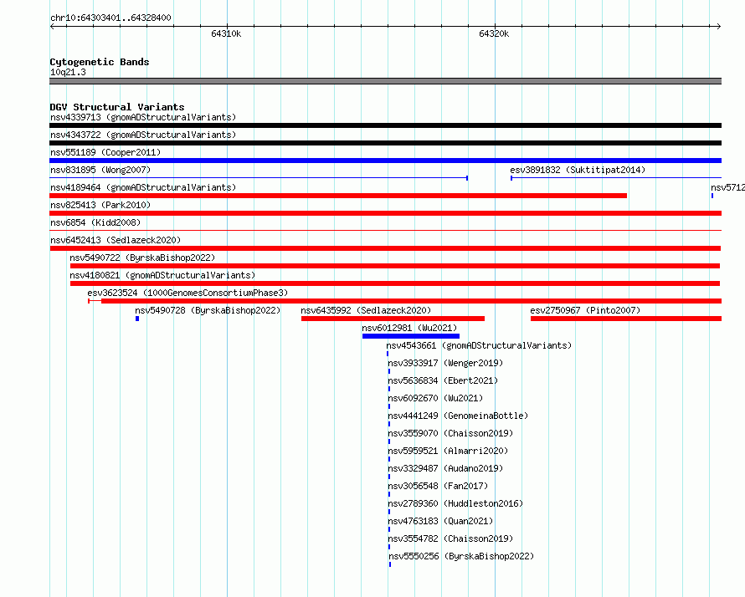Click nsv3559070 (Chaisson2019) label
Image resolution: width=745 pixels, height=597 pixels.
450,433
